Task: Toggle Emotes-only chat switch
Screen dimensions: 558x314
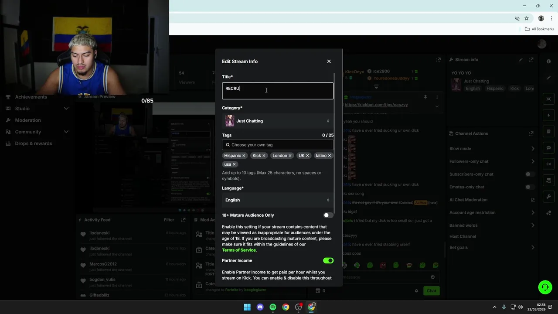Action: point(530,187)
